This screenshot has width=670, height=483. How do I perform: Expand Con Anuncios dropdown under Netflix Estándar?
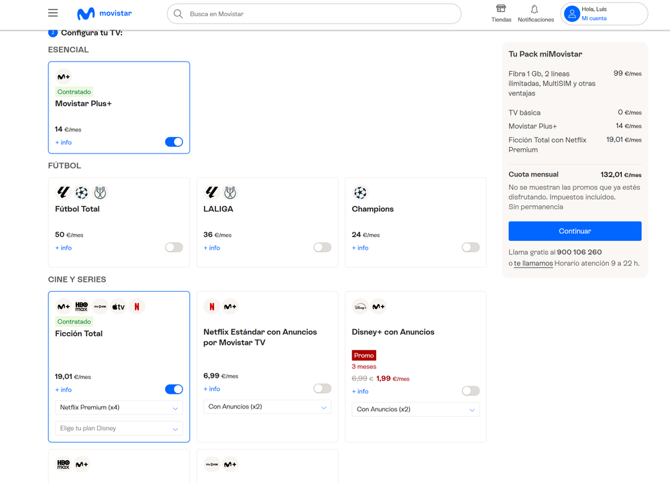point(267,407)
